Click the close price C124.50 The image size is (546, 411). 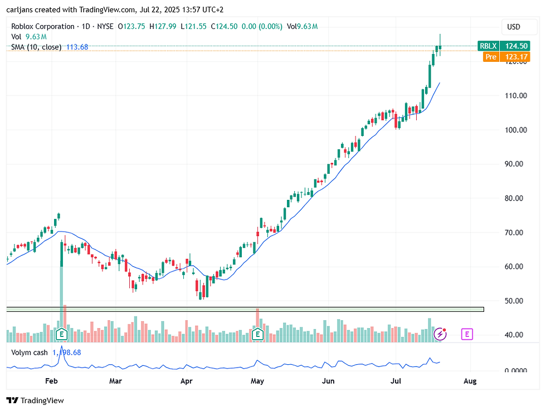[x=224, y=26]
